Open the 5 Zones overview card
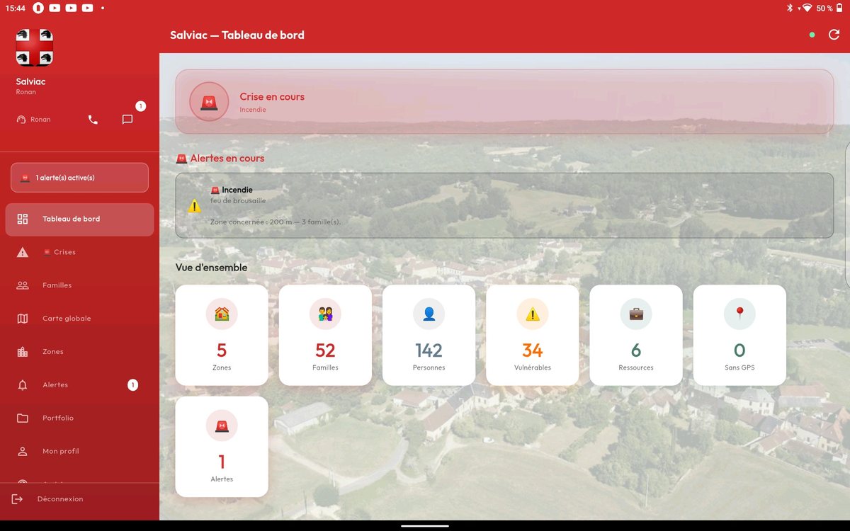 [x=222, y=335]
